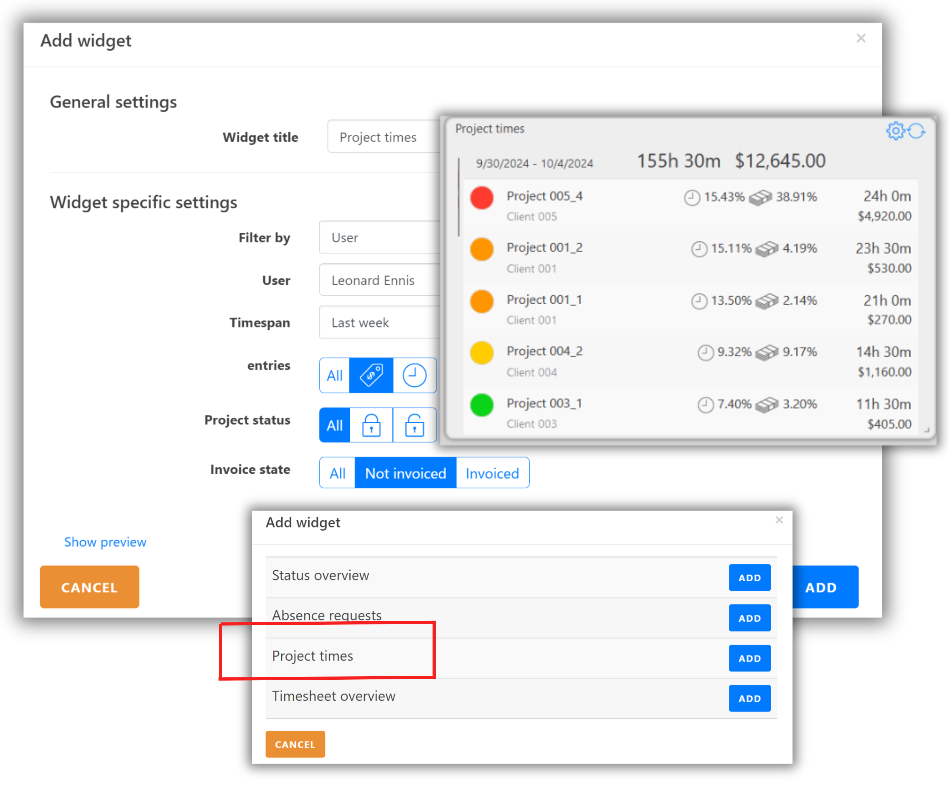Set Invoice state to Invoiced
Screen dimensions: 949x791
click(x=492, y=473)
